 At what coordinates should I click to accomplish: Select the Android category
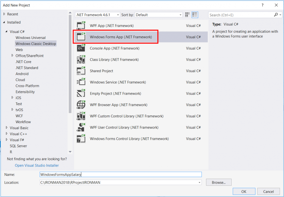[x=22, y=74]
